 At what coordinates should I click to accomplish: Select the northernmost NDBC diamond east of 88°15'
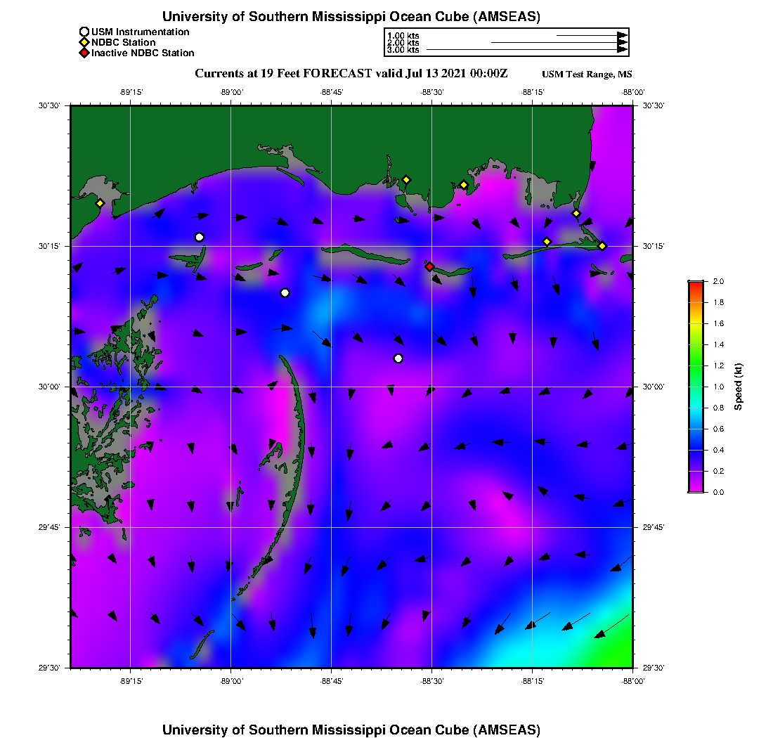pyautogui.click(x=576, y=214)
